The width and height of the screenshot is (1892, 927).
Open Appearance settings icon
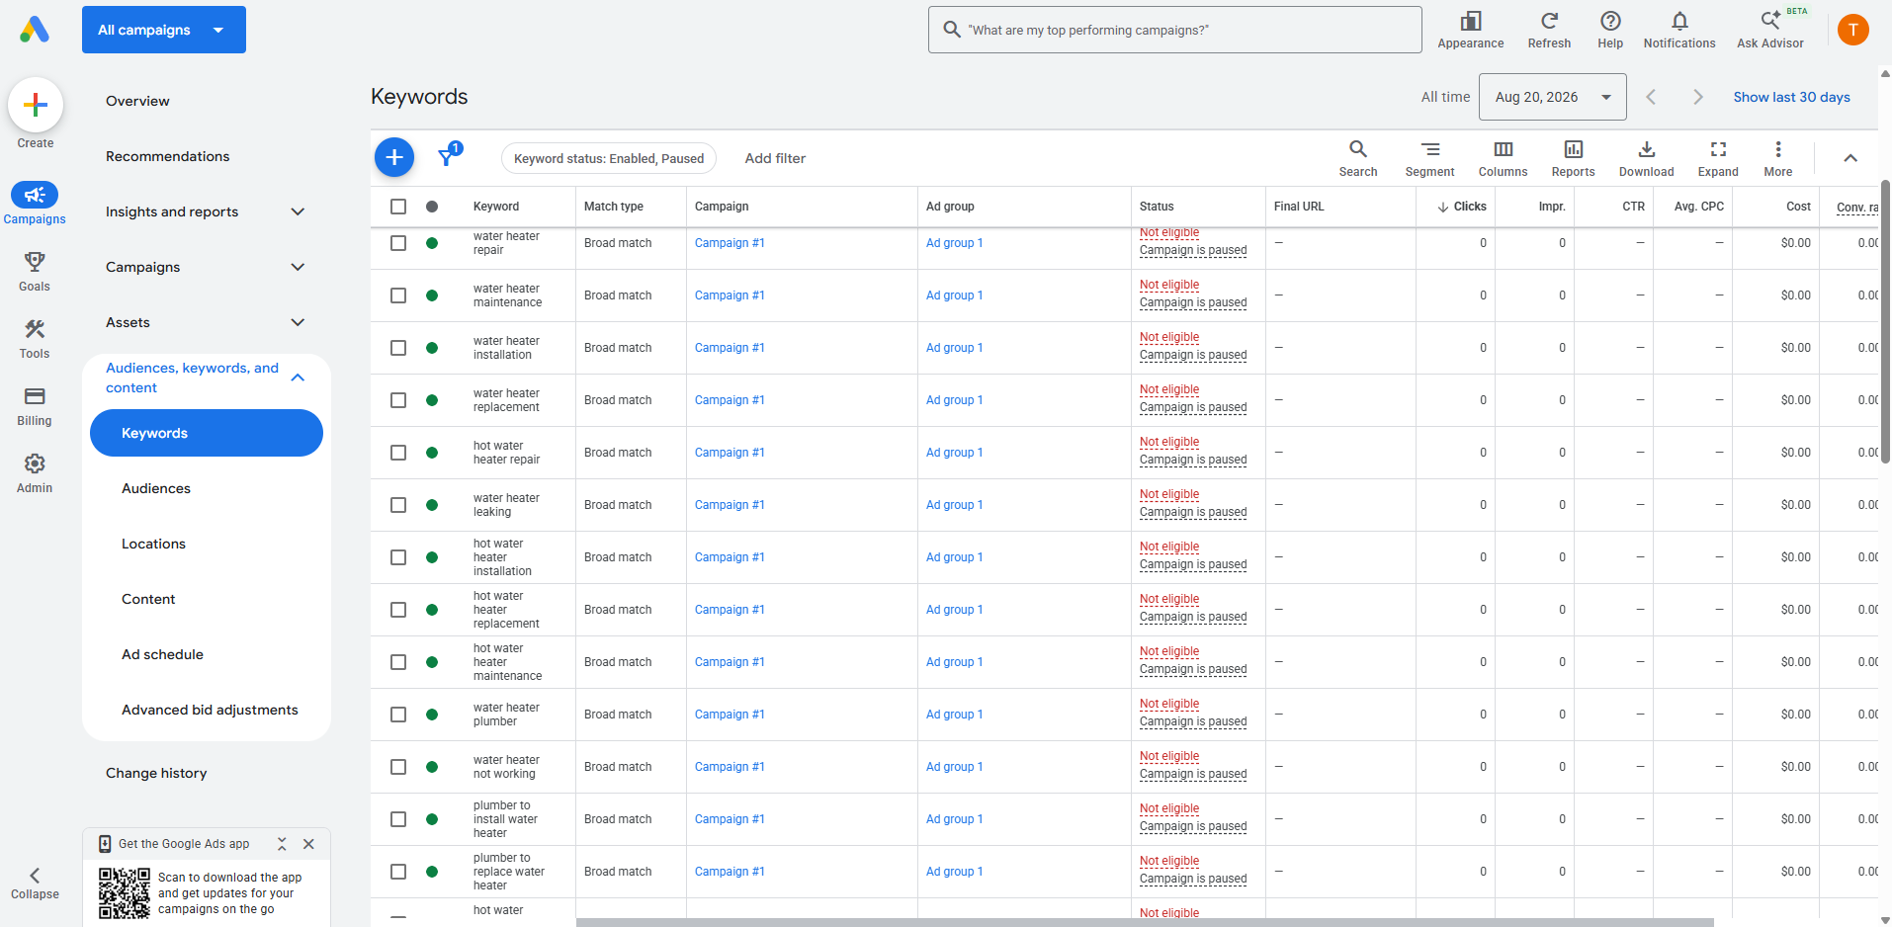tap(1471, 21)
